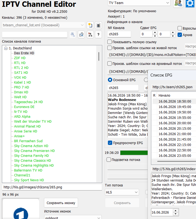196x219 pixels.
Task: Select the Основной EPG radio button
Action: coord(110,80)
